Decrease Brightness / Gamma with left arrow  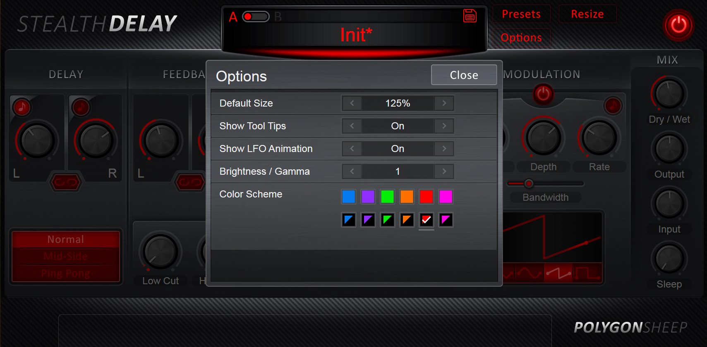click(352, 171)
